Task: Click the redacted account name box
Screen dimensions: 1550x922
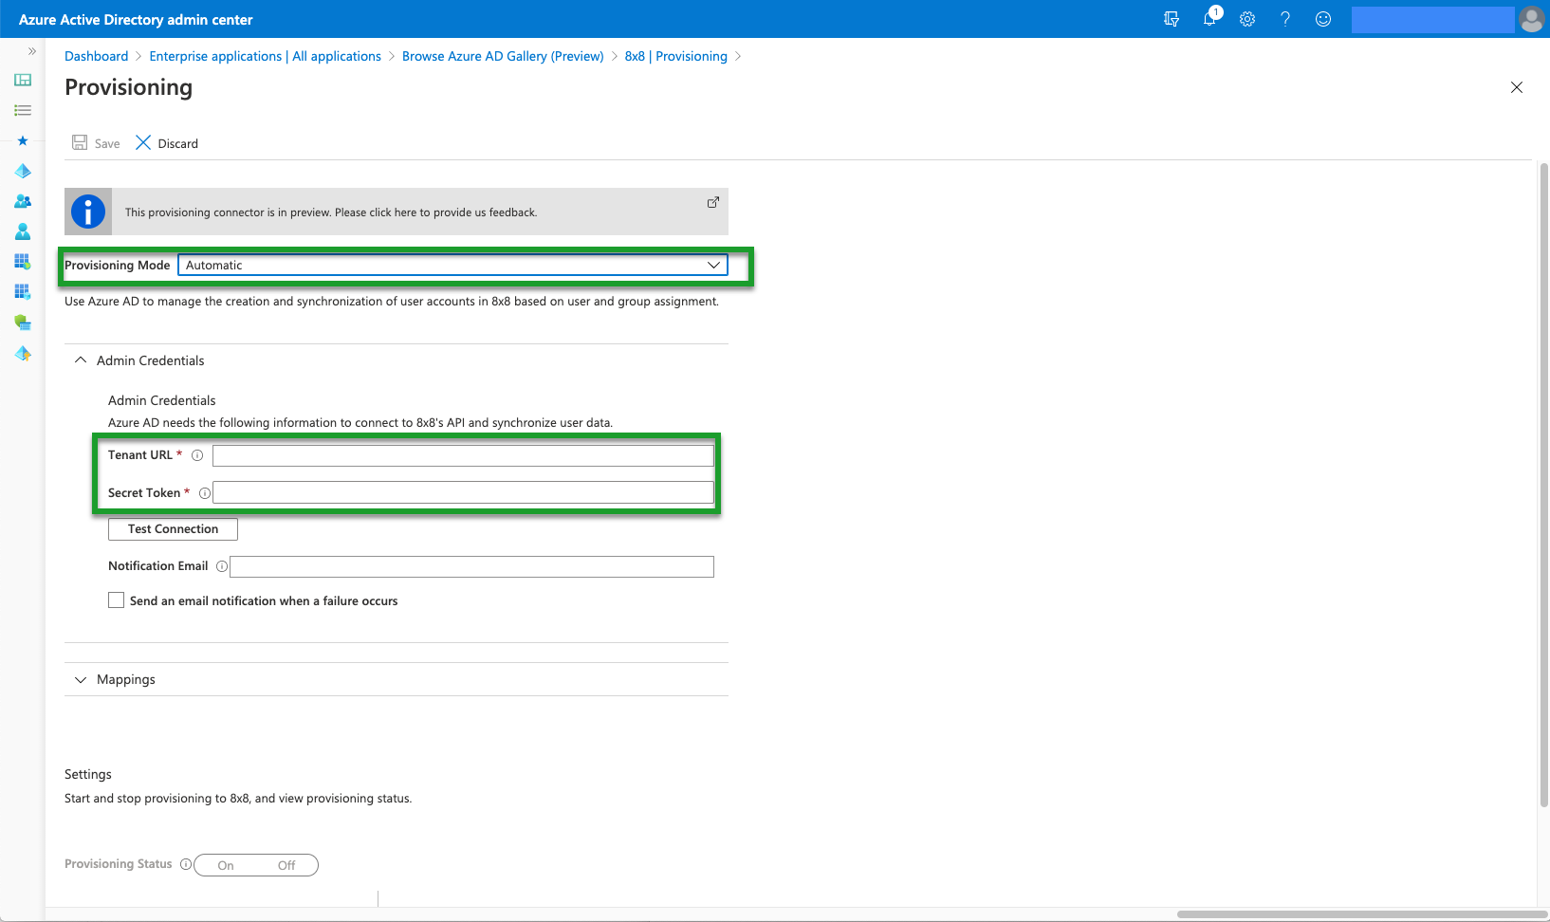Action: [1432, 19]
